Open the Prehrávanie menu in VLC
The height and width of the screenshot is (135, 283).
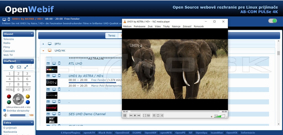pyautogui.click(x=140, y=26)
